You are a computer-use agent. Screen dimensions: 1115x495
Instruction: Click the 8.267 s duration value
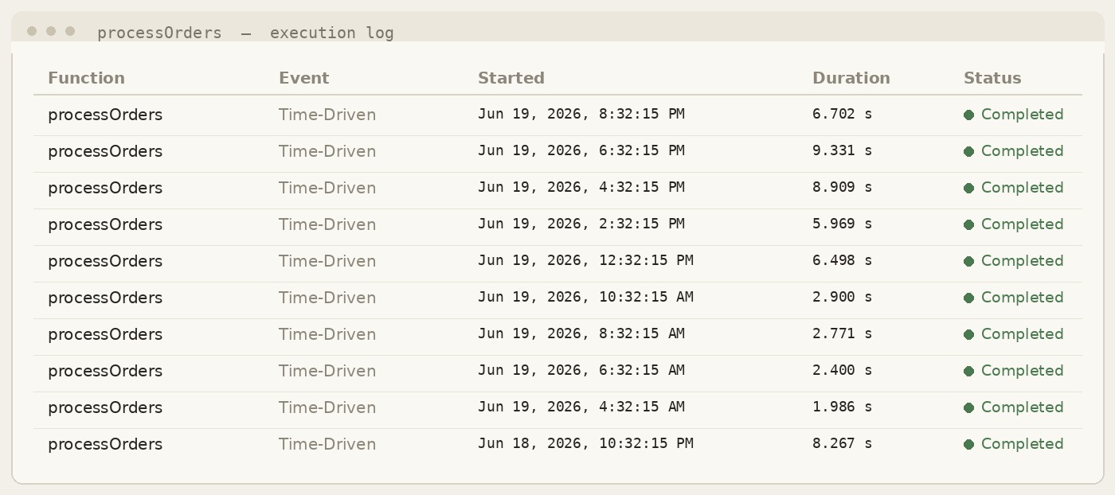click(x=842, y=443)
